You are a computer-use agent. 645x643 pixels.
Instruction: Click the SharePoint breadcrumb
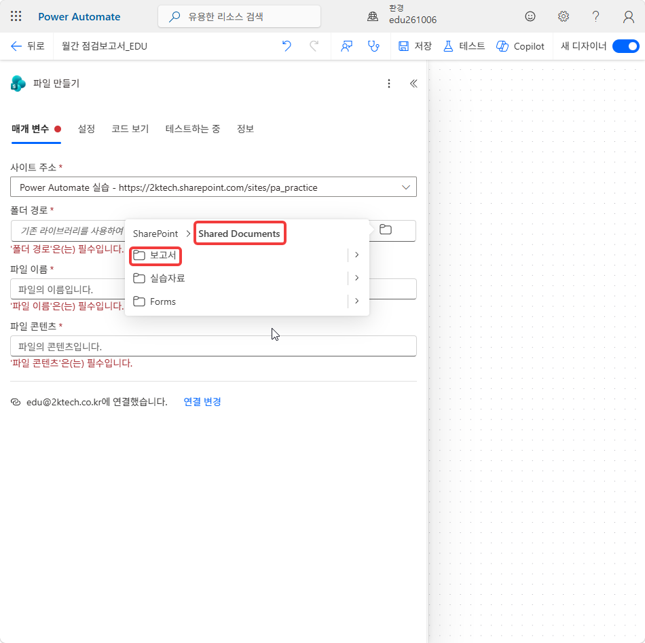coord(155,234)
